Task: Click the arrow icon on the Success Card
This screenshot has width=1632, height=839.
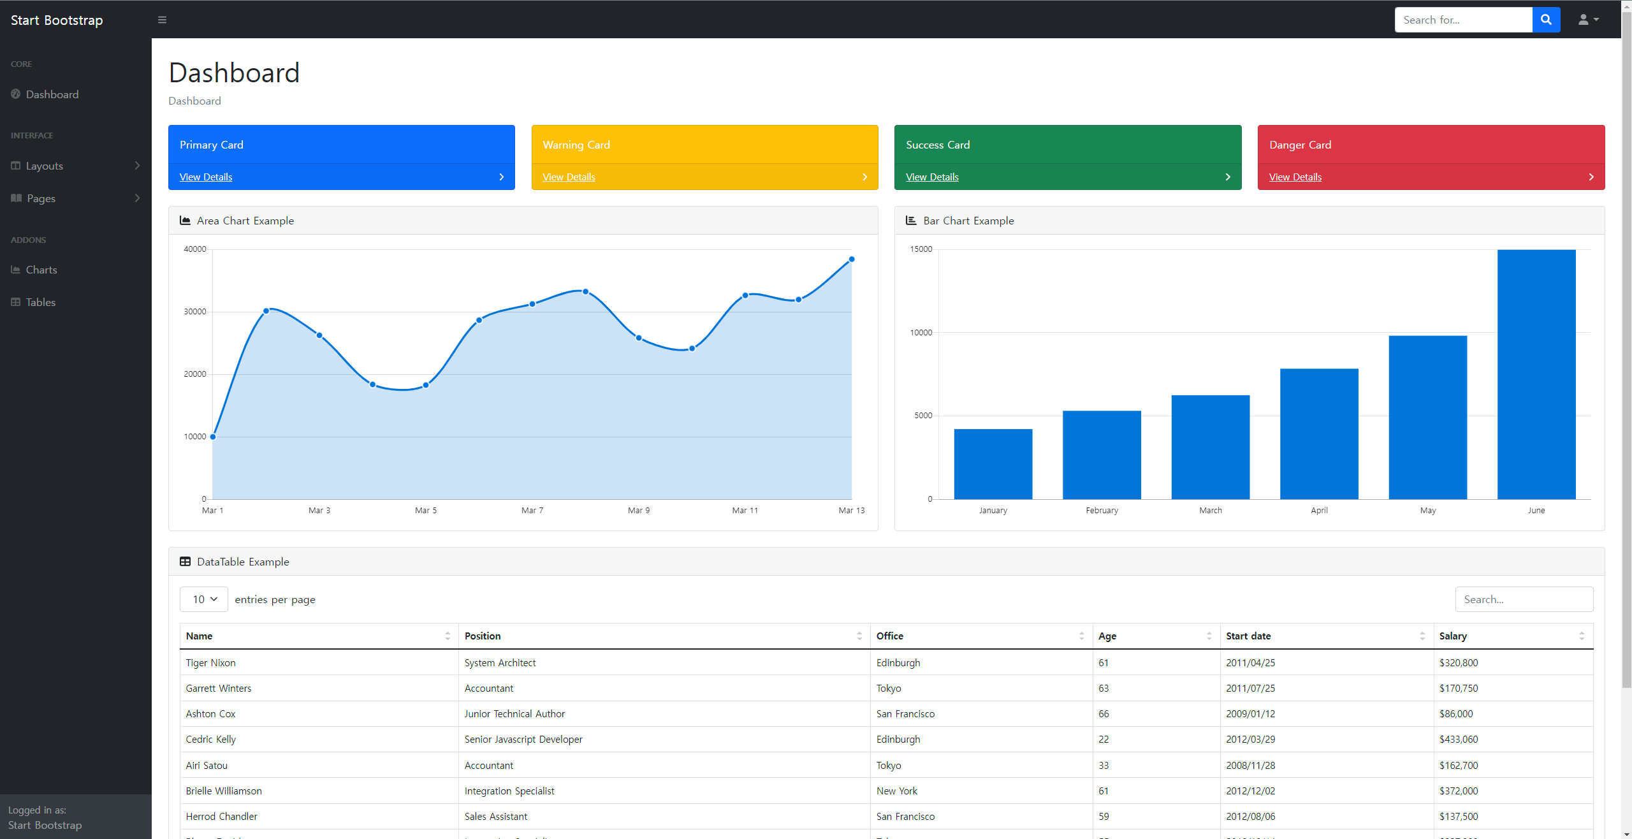Action: tap(1228, 177)
